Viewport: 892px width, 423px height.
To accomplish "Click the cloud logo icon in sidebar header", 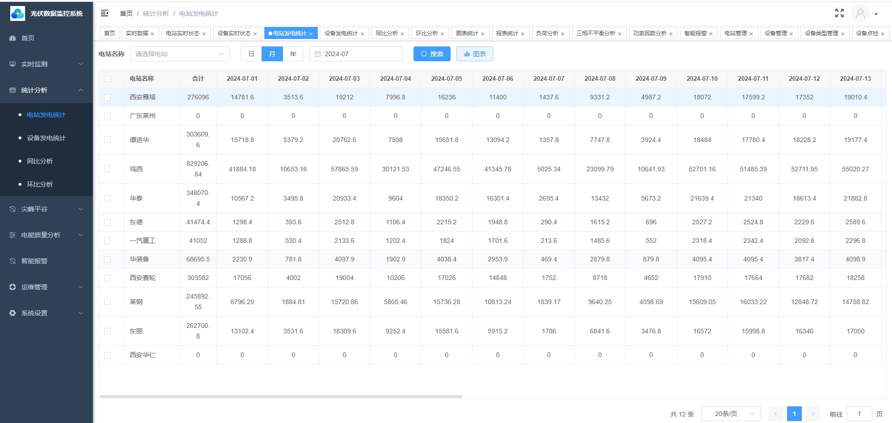I will click(18, 13).
